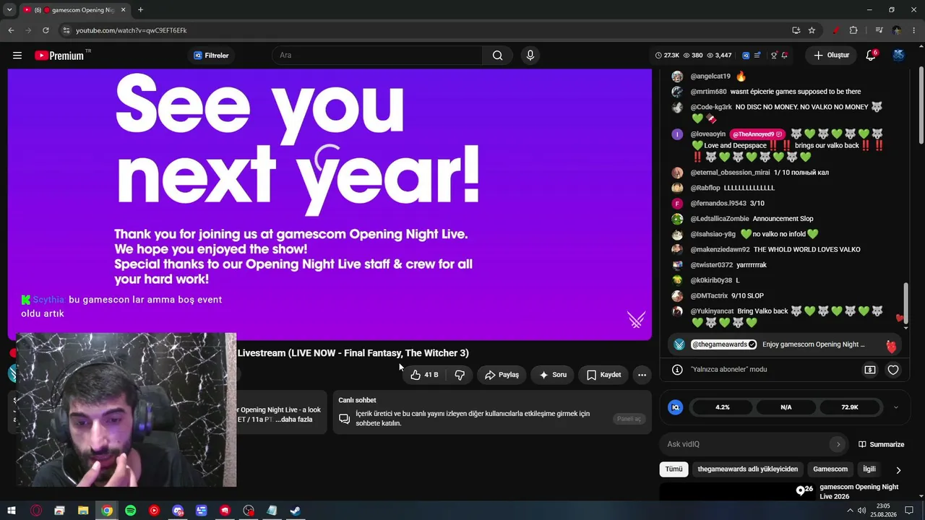This screenshot has height=520, width=925.
Task: Dislike the video
Action: tap(459, 375)
